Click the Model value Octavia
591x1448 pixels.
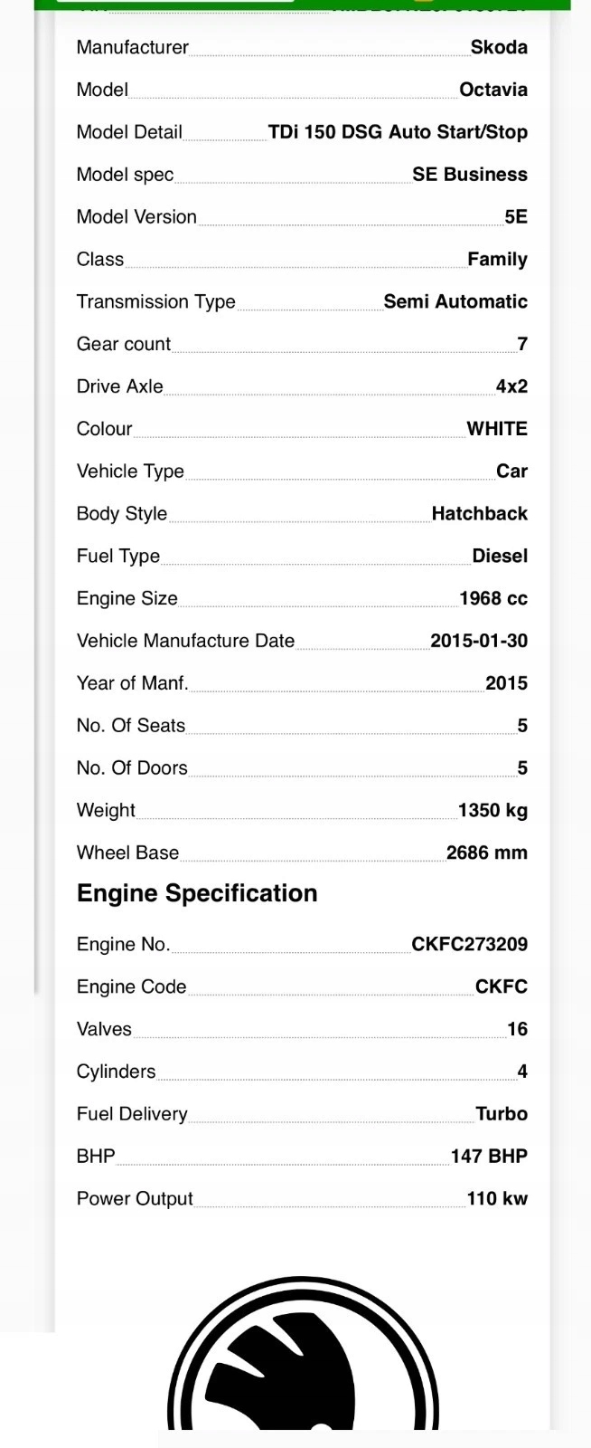coord(493,90)
